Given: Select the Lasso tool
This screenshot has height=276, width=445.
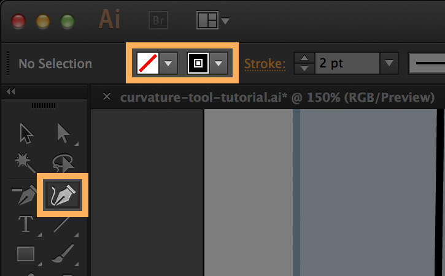Looking at the screenshot, I should pos(63,163).
